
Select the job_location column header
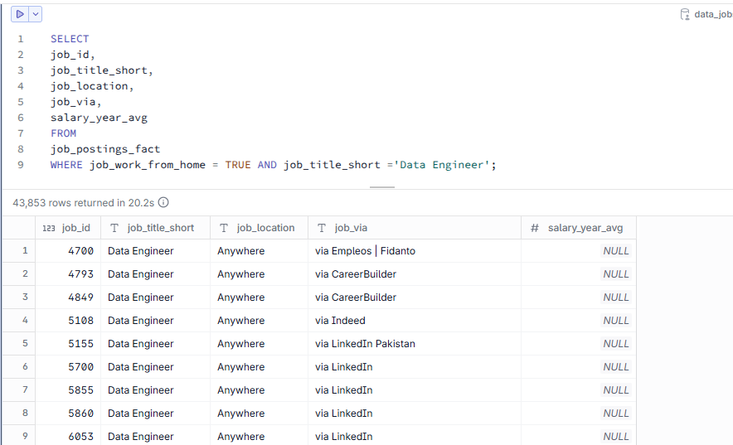[x=259, y=228]
